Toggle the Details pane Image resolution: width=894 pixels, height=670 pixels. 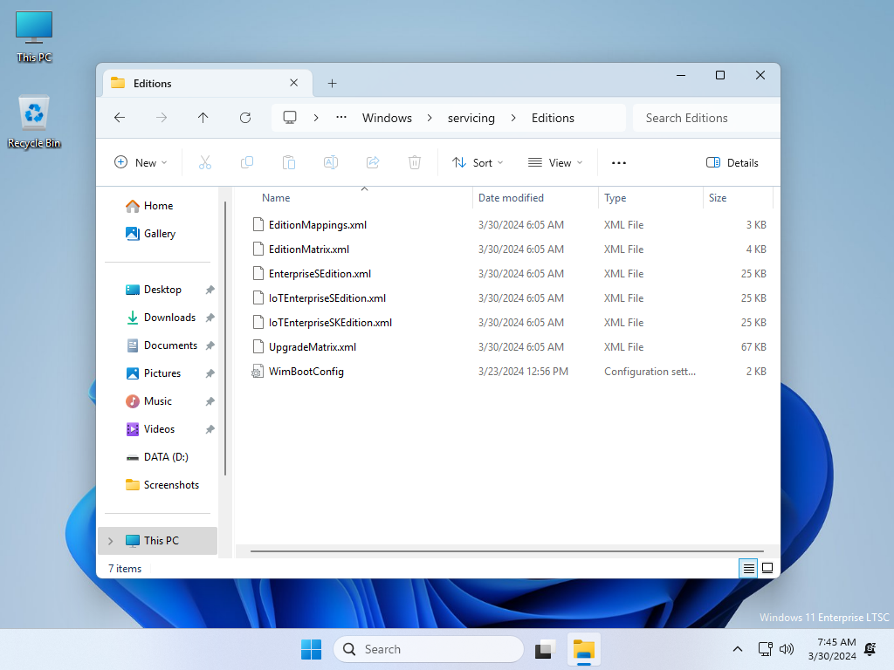732,163
